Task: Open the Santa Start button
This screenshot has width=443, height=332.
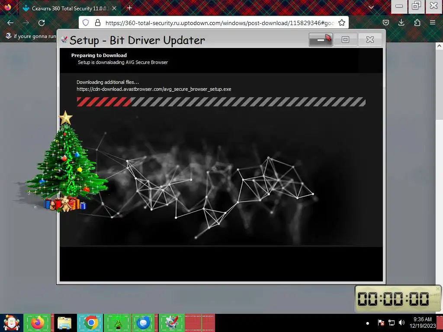Action: (x=11, y=323)
